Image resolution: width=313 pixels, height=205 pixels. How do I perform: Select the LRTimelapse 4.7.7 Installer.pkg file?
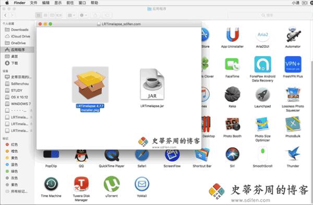90,85
